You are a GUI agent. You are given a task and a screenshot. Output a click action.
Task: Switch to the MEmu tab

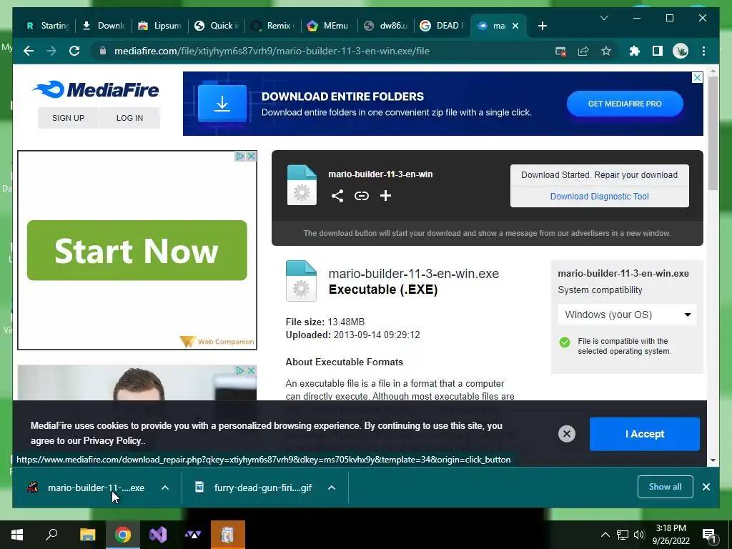point(329,26)
